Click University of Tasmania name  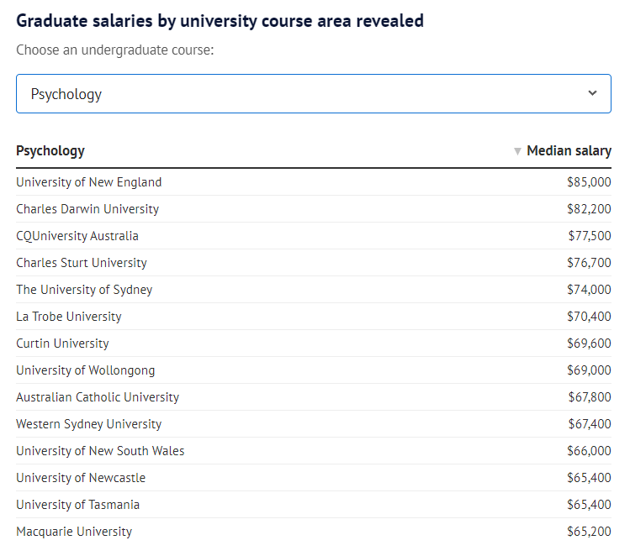point(78,505)
